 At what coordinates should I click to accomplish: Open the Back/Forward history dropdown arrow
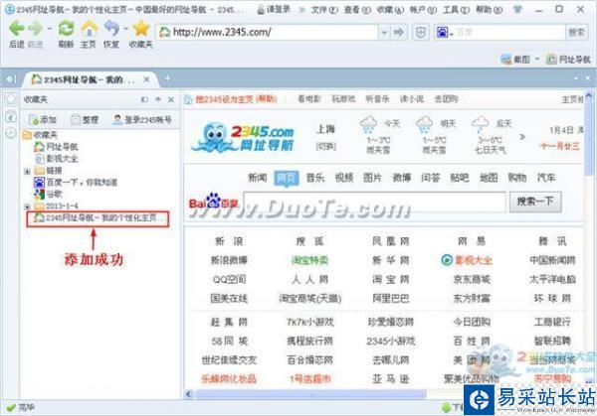click(x=50, y=29)
